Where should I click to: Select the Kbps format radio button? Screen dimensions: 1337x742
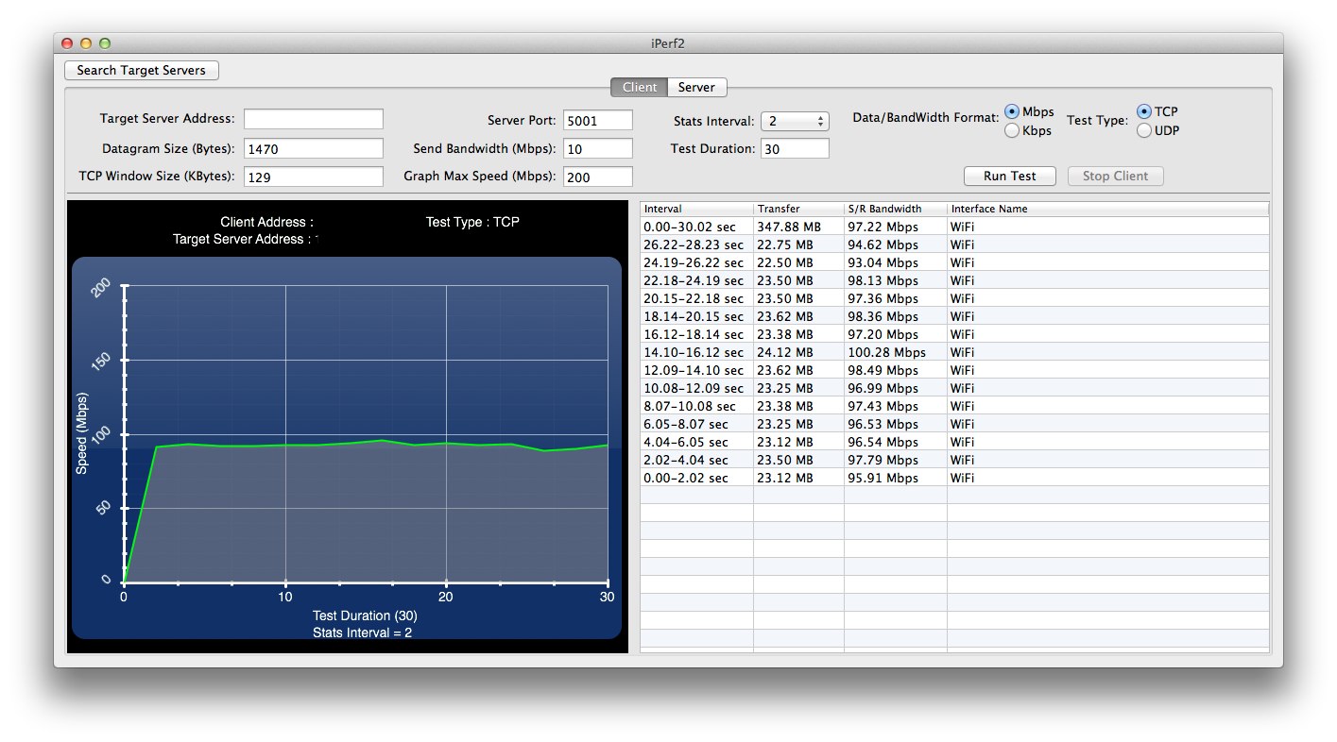[x=1012, y=131]
